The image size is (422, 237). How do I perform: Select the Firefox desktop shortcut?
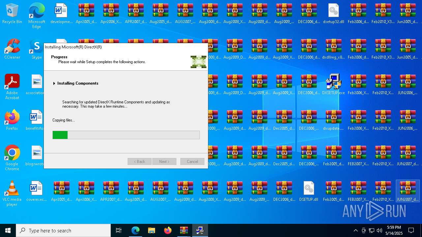[12, 120]
